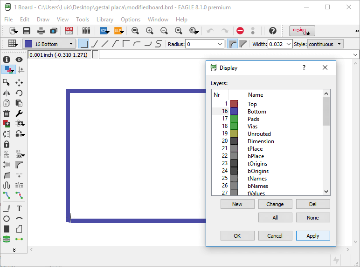This screenshot has width=360, height=267.
Task: Select the Polygon tool icon
Action: click(19, 229)
